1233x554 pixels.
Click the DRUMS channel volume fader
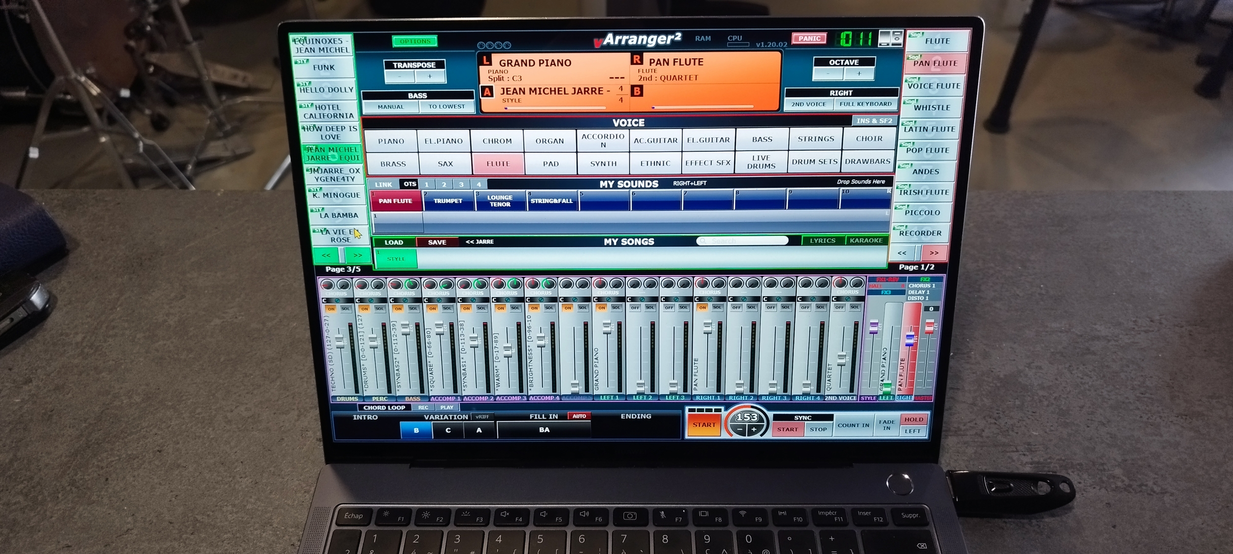click(x=340, y=341)
